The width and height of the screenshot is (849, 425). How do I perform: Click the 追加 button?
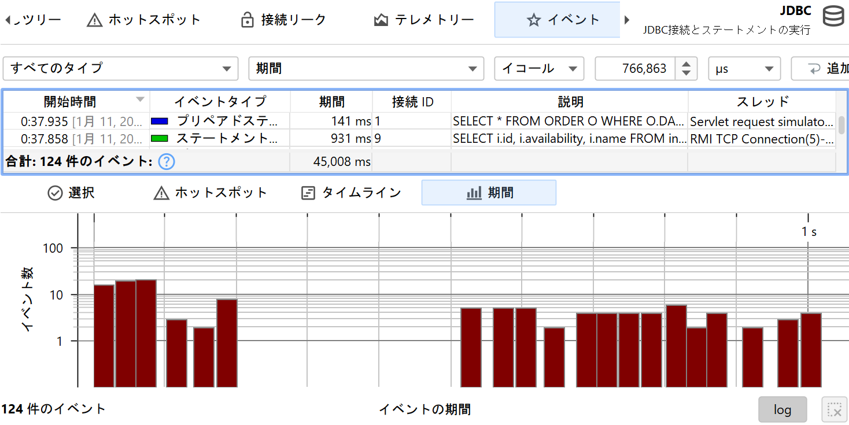pos(821,69)
